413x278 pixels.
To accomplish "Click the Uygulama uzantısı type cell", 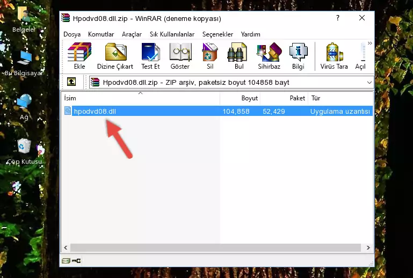I will pos(340,111).
